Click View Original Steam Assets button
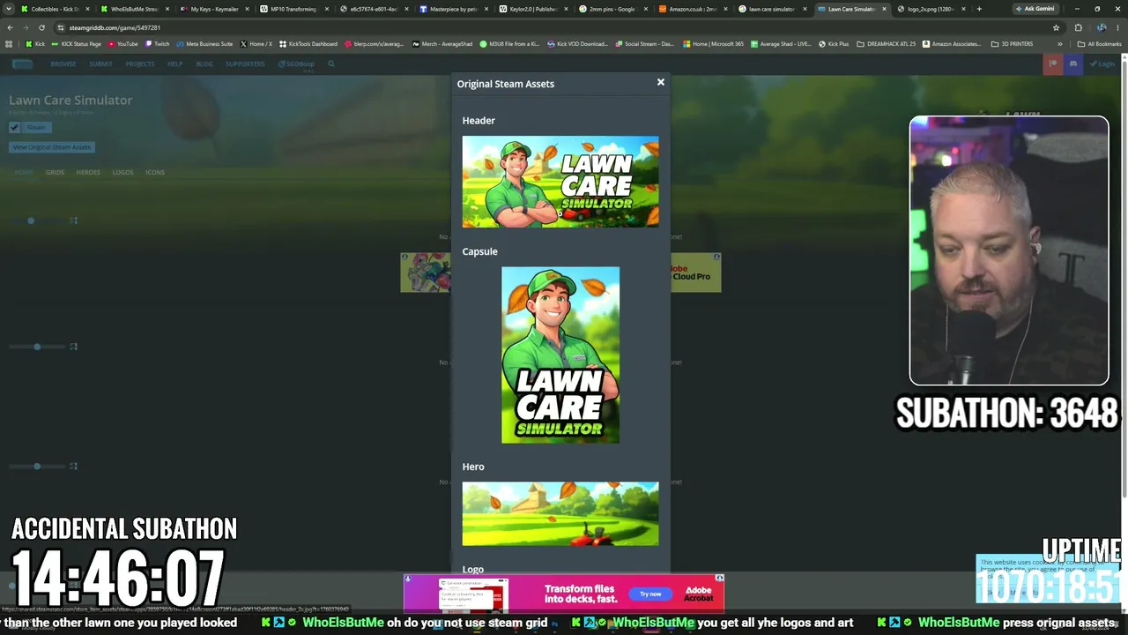1128x635 pixels. 51,147
